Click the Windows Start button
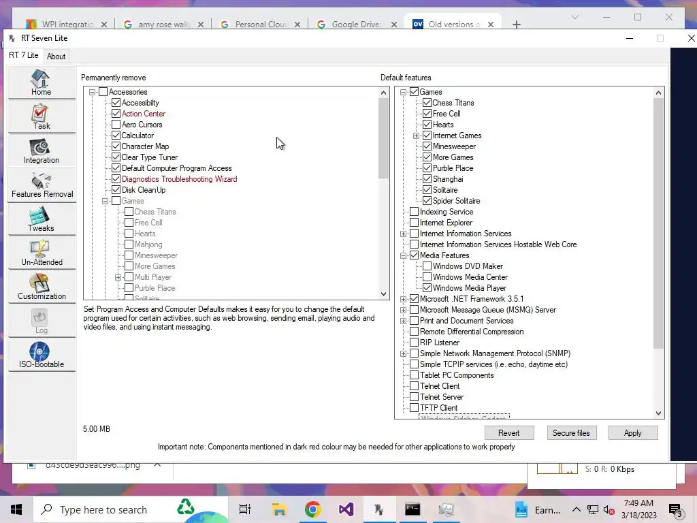697x523 pixels. click(16, 509)
